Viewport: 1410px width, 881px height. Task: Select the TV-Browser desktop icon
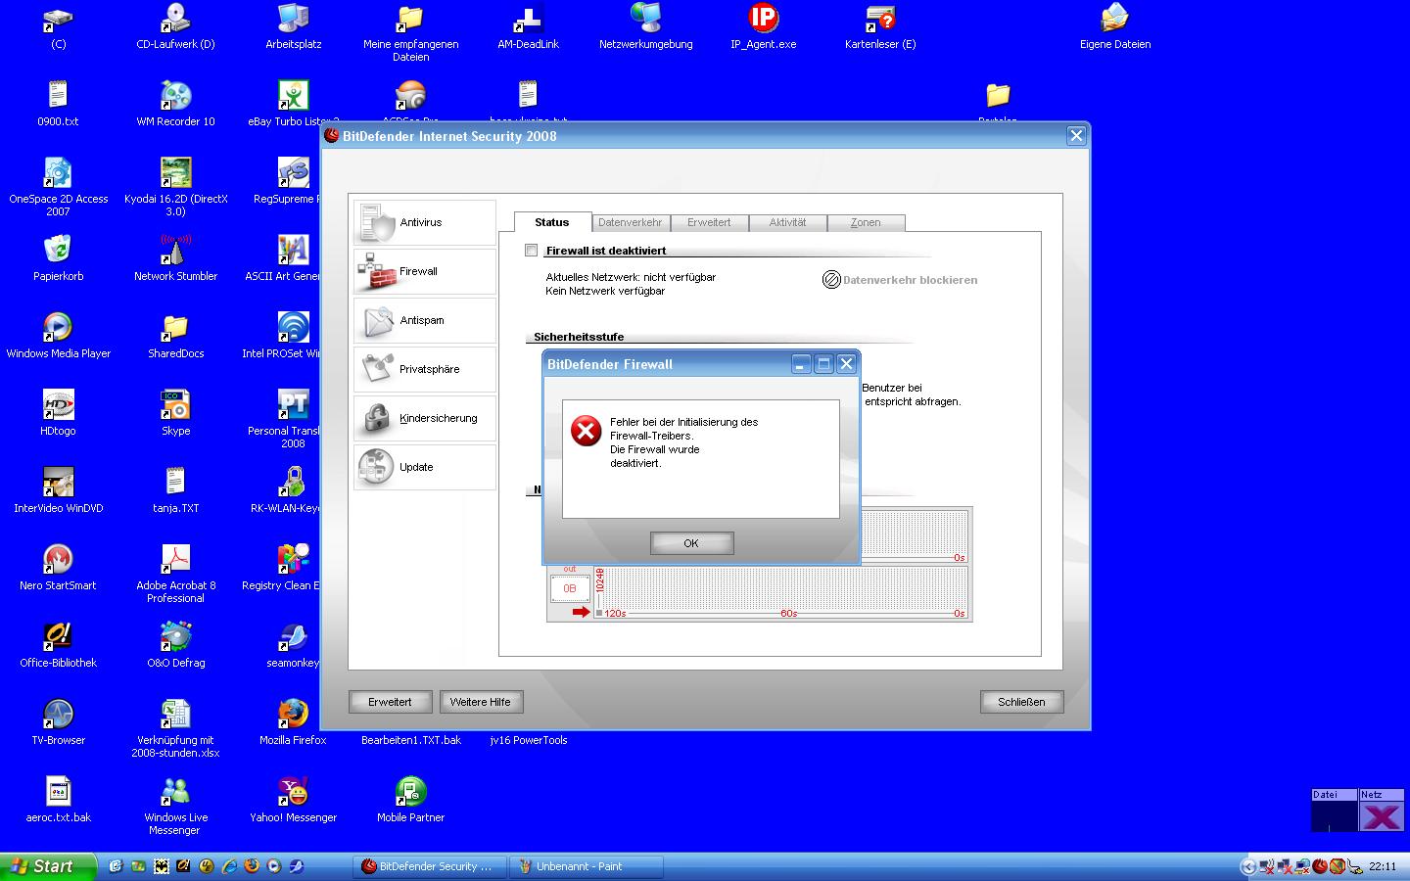(58, 722)
